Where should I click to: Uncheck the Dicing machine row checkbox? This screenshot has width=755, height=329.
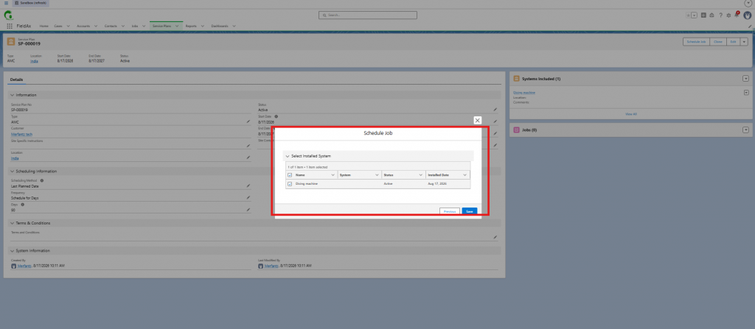tap(290, 184)
